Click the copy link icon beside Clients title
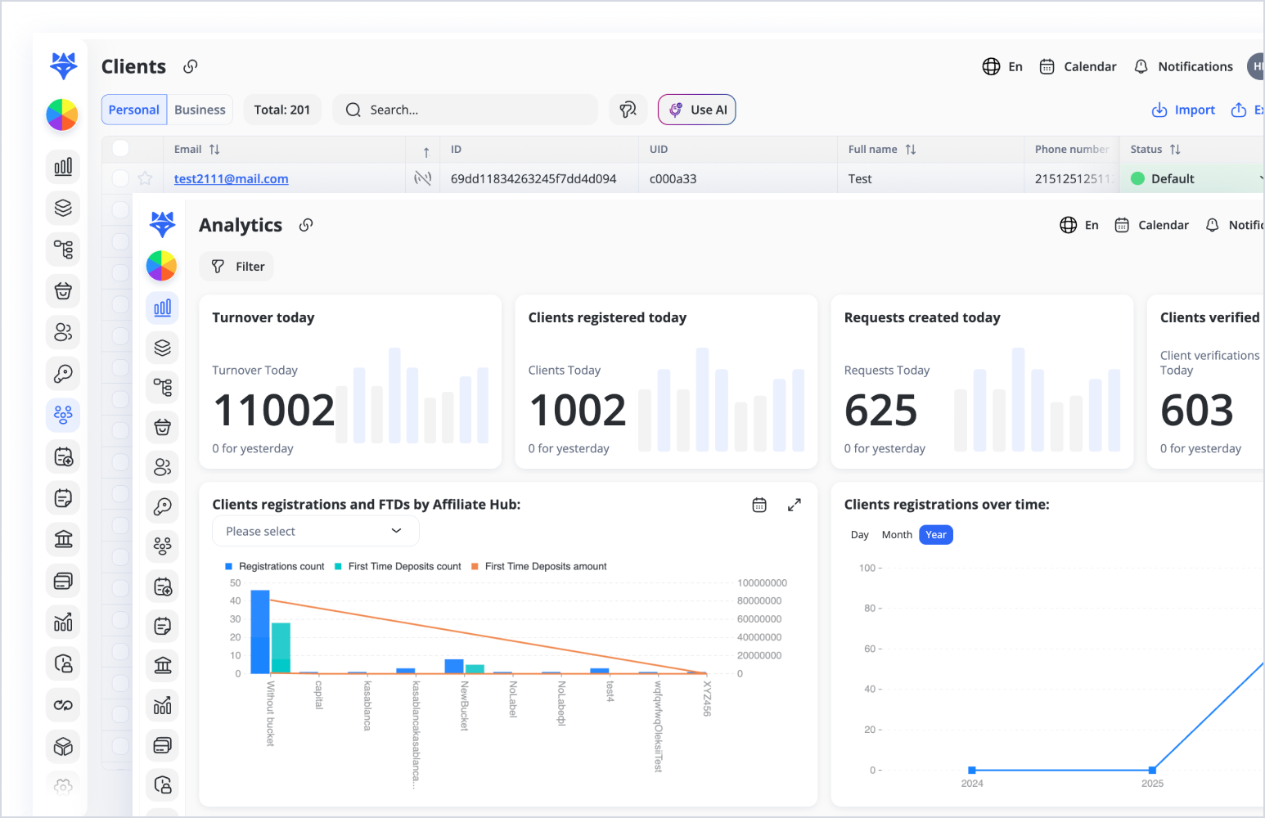This screenshot has height=818, width=1265. coord(190,66)
